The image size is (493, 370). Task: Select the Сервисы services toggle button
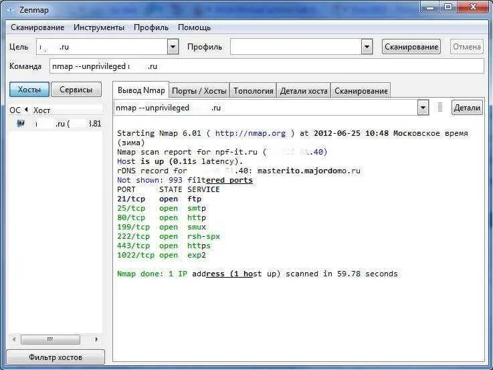click(x=76, y=90)
